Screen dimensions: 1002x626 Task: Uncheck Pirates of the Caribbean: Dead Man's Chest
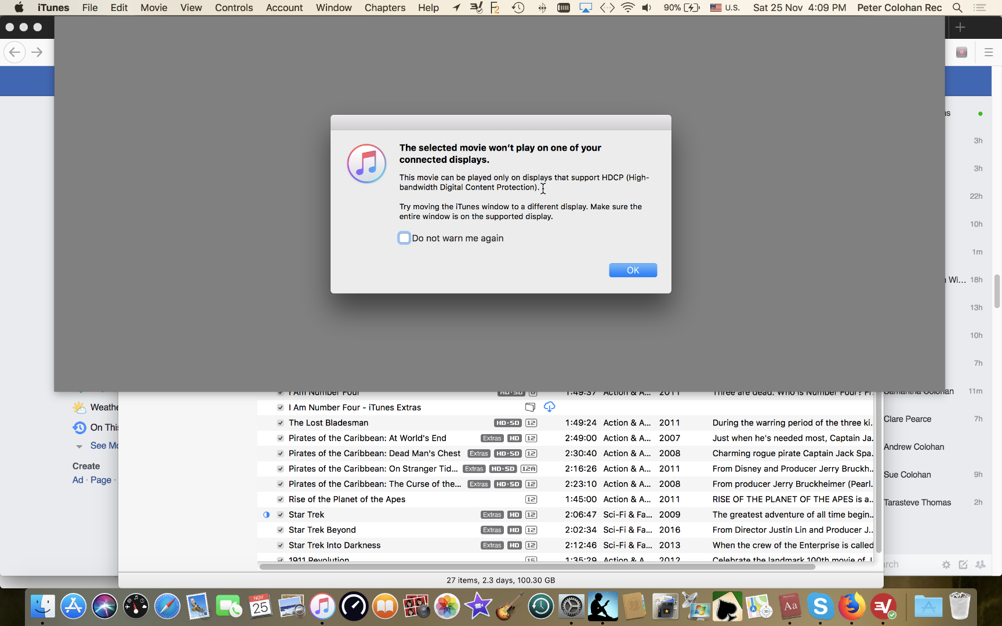click(x=280, y=453)
